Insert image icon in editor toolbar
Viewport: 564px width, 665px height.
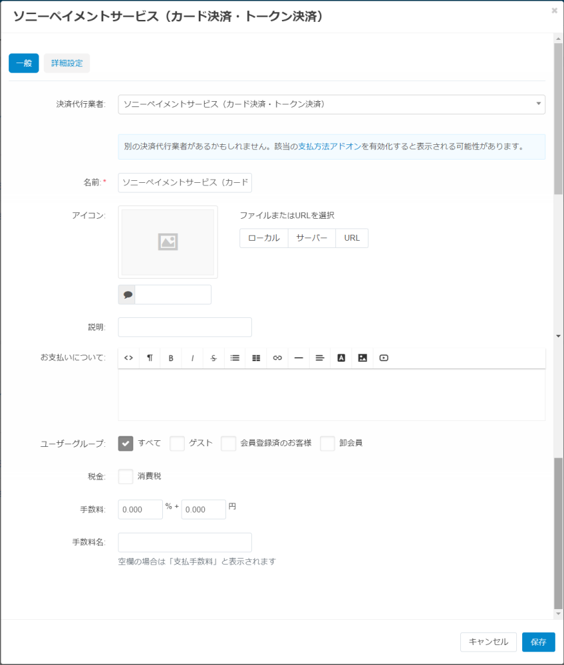click(362, 358)
